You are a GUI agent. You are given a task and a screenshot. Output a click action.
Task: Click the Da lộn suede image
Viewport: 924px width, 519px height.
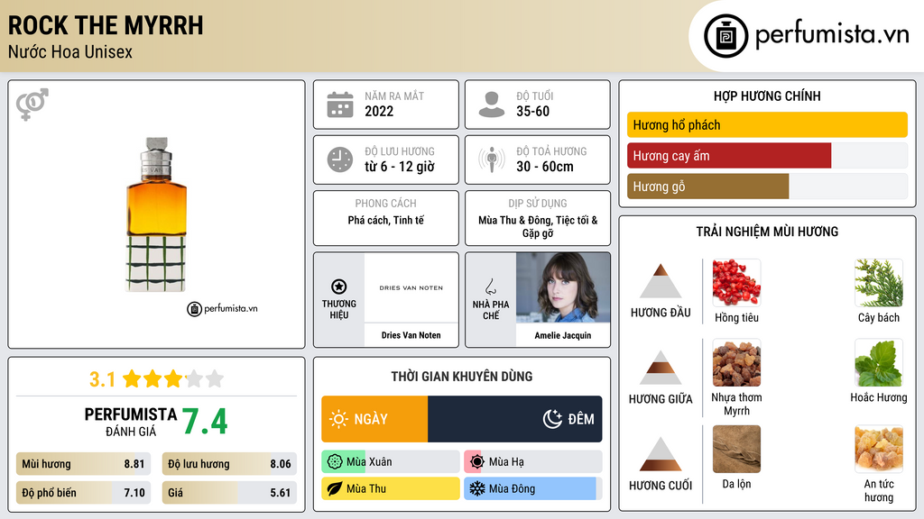click(736, 450)
